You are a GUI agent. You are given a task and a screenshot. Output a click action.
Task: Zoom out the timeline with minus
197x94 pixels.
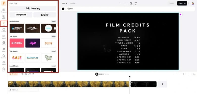click(x=174, y=74)
